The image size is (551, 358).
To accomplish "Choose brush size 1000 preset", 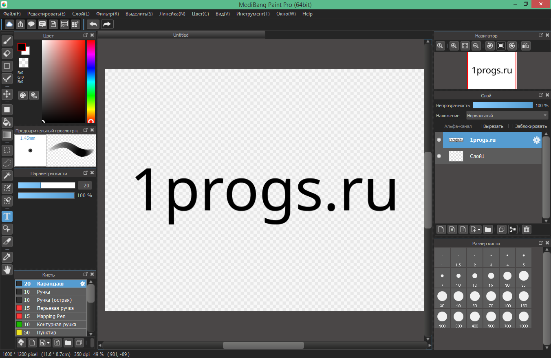I will point(524,319).
